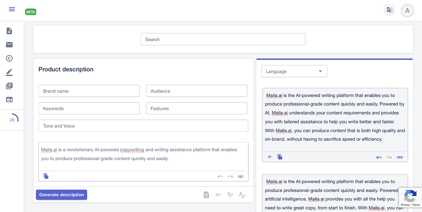Click Generate description button

[x=62, y=195]
